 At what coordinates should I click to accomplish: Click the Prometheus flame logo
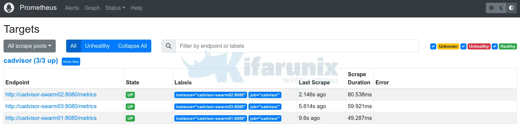(x=9, y=8)
